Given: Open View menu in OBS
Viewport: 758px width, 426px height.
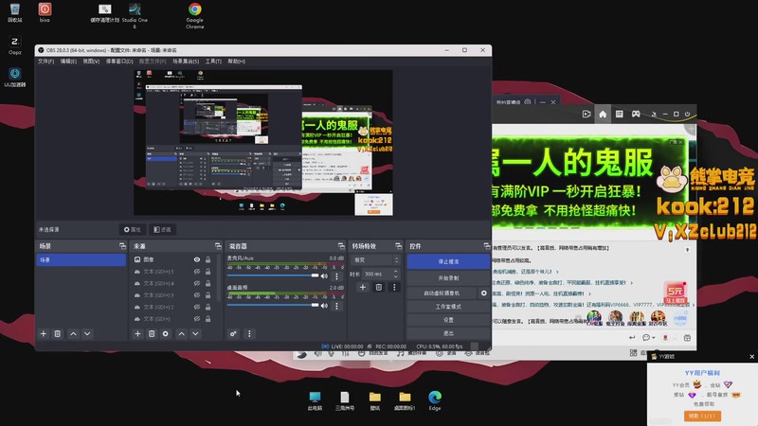Looking at the screenshot, I should coord(91,62).
